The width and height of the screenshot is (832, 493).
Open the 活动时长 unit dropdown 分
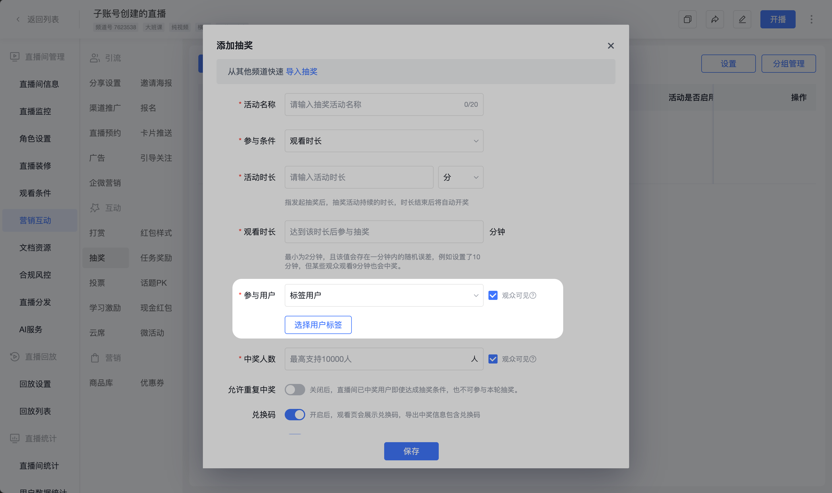pos(461,177)
